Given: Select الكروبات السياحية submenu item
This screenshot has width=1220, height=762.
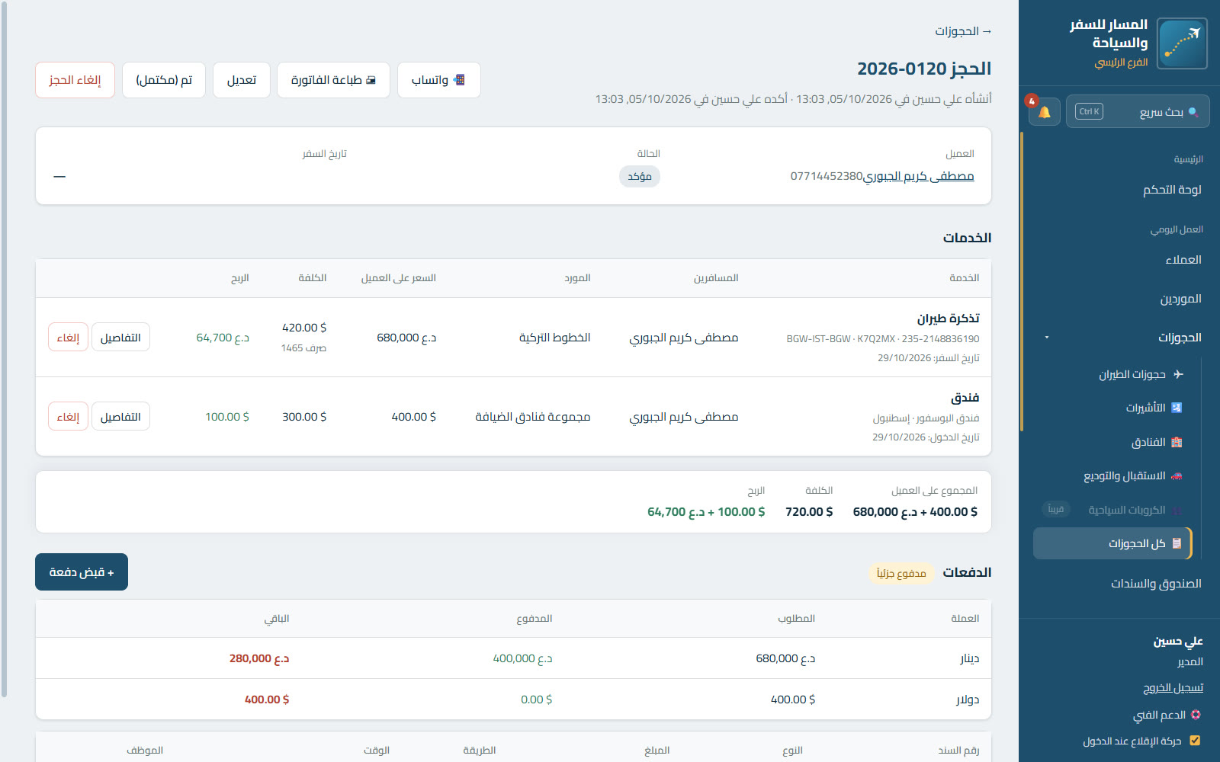Looking at the screenshot, I should (x=1127, y=510).
